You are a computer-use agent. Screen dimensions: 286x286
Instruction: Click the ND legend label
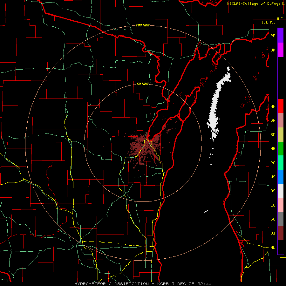(273, 248)
